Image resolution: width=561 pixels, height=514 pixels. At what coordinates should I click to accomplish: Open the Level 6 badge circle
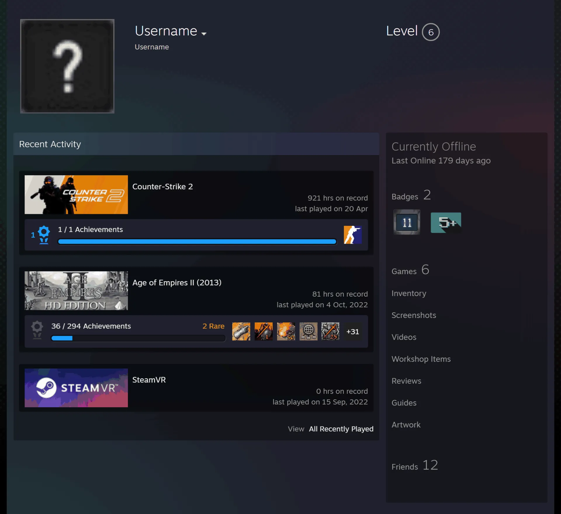click(431, 32)
